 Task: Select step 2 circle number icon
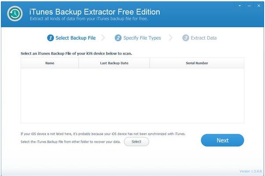[118, 38]
